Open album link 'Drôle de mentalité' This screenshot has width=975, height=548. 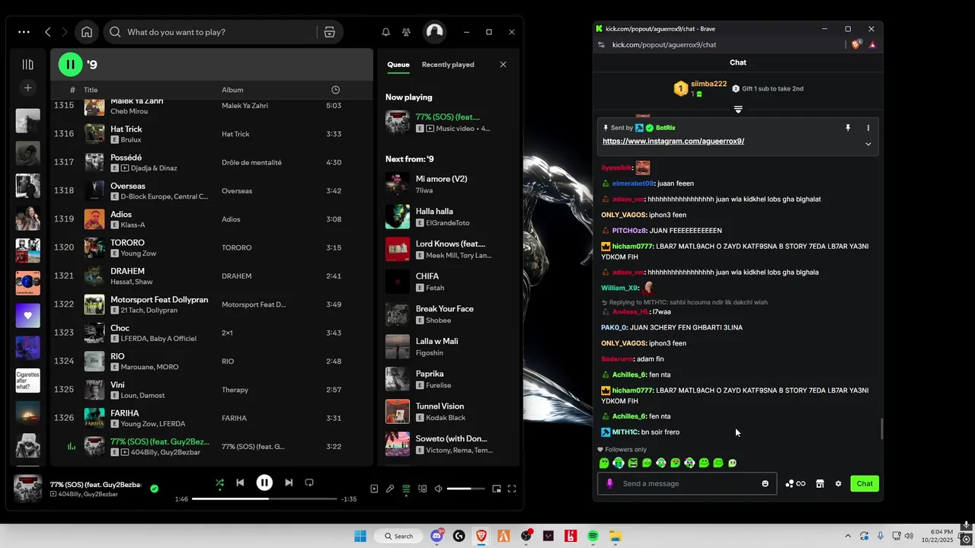point(251,162)
